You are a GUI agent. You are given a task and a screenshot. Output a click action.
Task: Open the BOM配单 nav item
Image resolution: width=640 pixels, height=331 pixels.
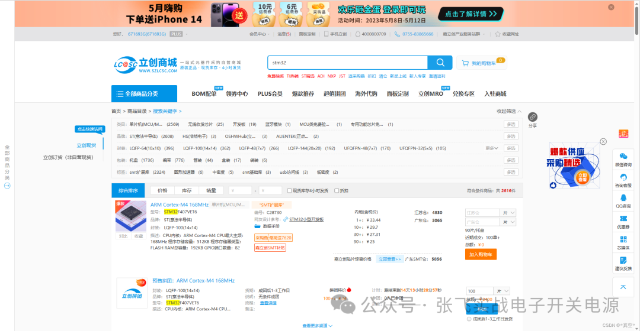204,93
